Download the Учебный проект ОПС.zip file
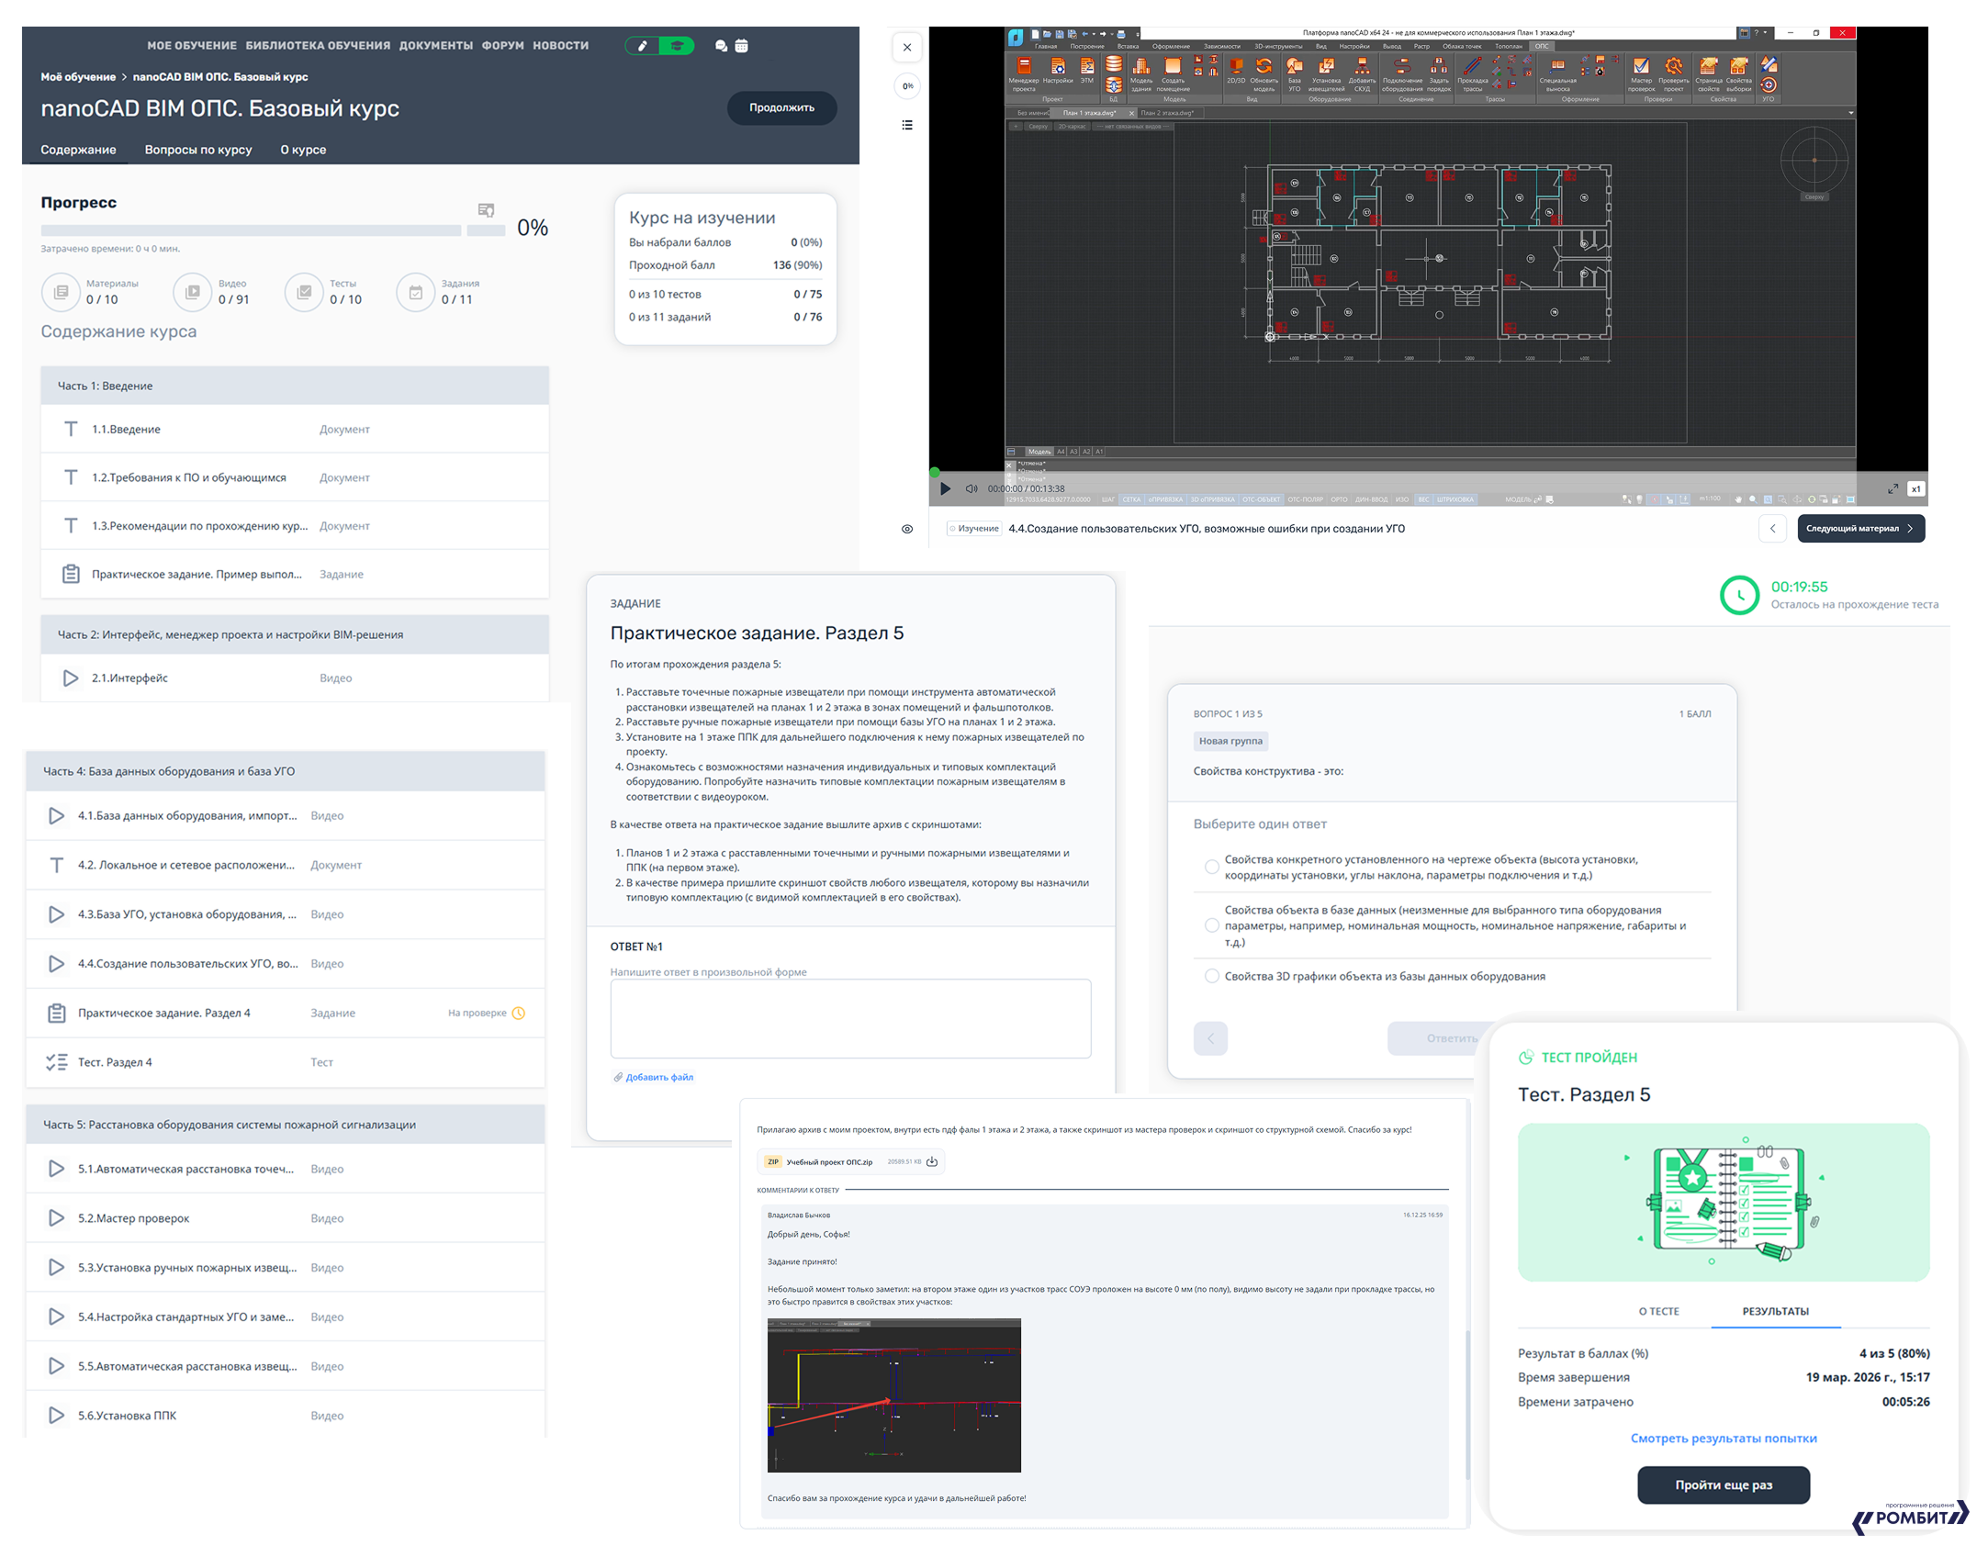This screenshot has width=1988, height=1546. pyautogui.click(x=932, y=1161)
